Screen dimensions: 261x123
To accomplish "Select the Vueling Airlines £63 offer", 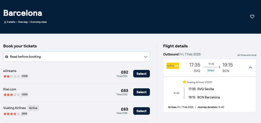I will point(142,111).
